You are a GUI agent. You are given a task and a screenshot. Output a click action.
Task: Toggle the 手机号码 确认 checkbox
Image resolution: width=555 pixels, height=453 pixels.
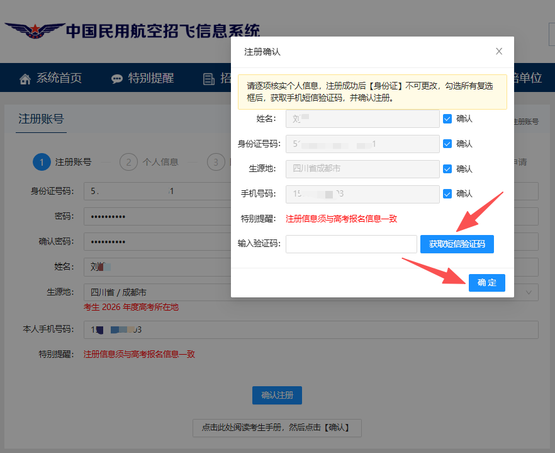(447, 193)
